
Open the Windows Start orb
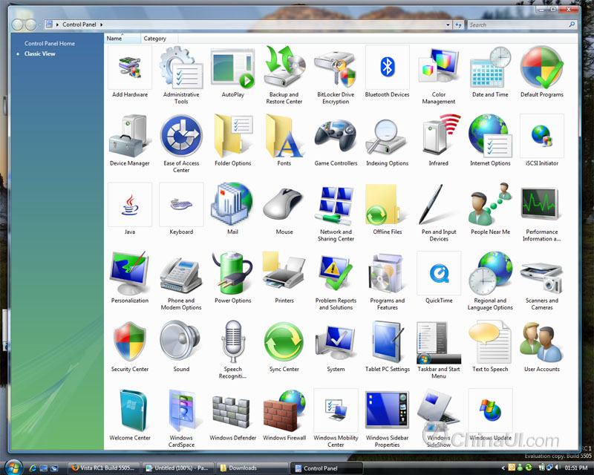[13, 468]
